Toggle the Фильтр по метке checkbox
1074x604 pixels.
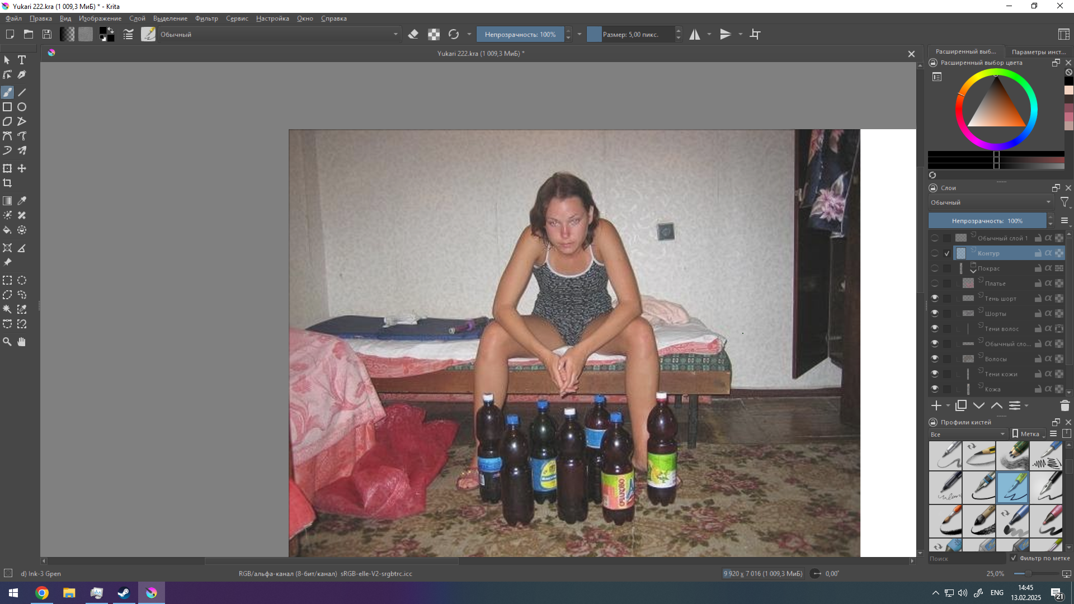(1014, 558)
